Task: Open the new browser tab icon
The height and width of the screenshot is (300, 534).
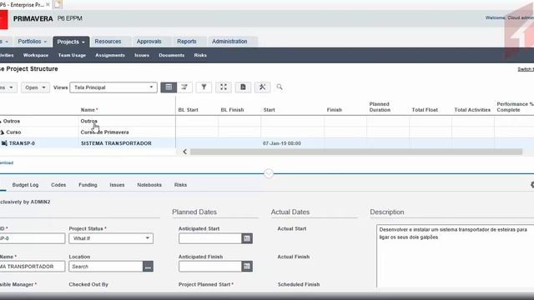Action: (x=58, y=4)
